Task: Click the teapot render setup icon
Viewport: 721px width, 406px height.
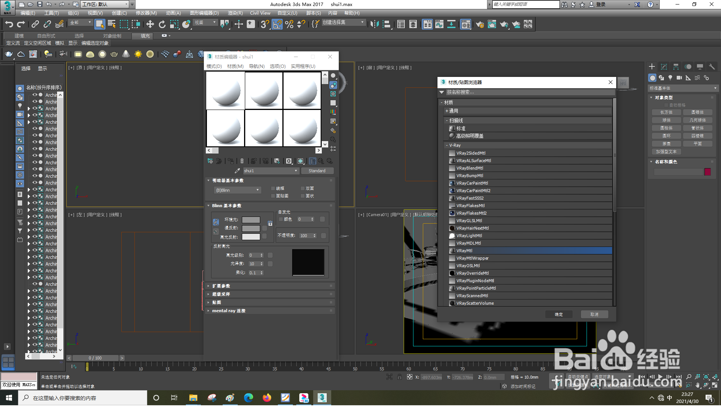Action: click(x=480, y=24)
